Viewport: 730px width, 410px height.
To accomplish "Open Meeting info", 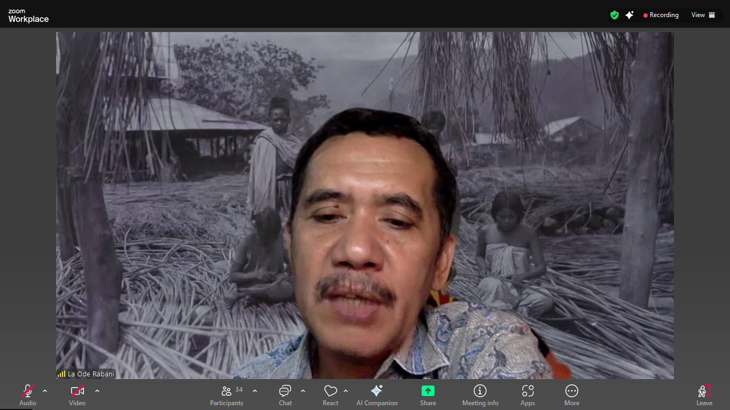I will pos(480,391).
